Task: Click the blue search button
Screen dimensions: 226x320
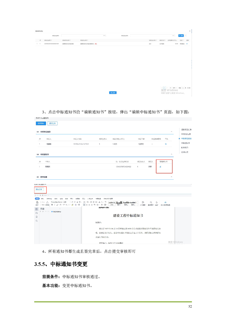Action: click(x=181, y=36)
